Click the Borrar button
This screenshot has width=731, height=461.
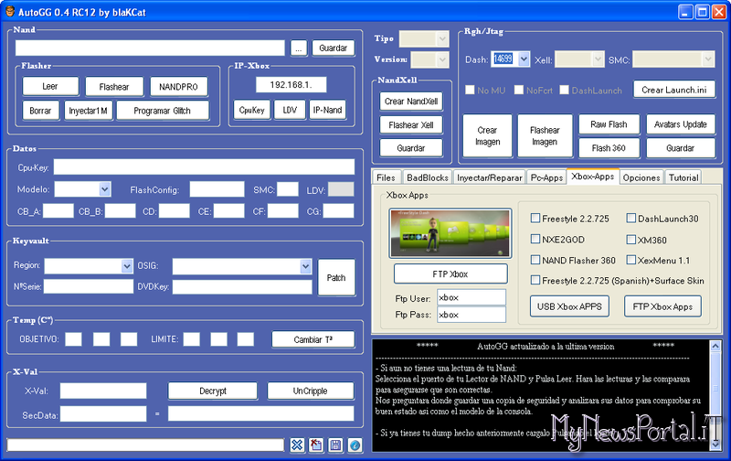pyautogui.click(x=40, y=111)
